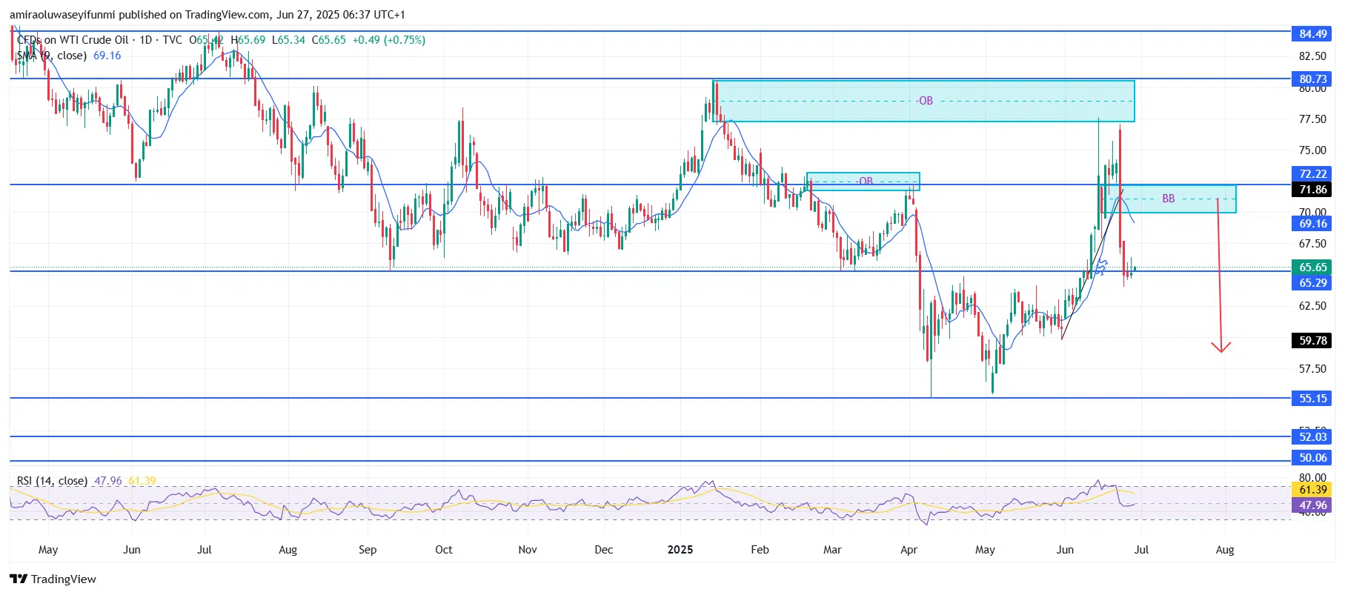1345x595 pixels.
Task: Click the 55.15 support level tag
Action: click(x=1312, y=399)
